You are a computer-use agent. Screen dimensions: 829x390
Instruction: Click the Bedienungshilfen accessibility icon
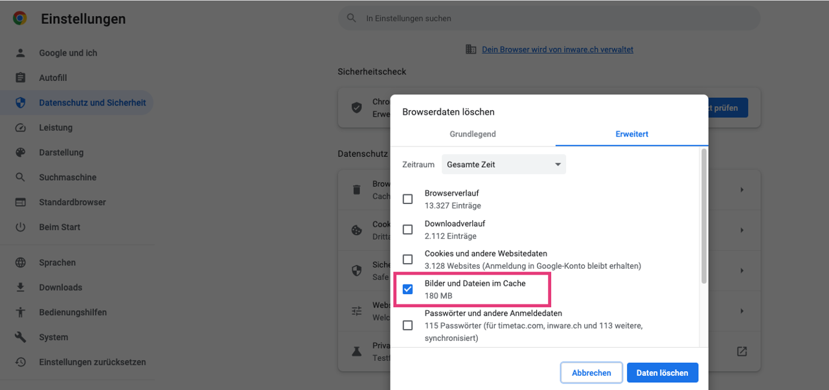(x=20, y=312)
